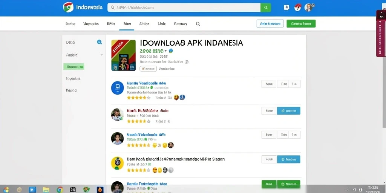Open the black grid app in taskbar
Image resolution: width=386 pixels, height=193 pixels.
pos(73,190)
